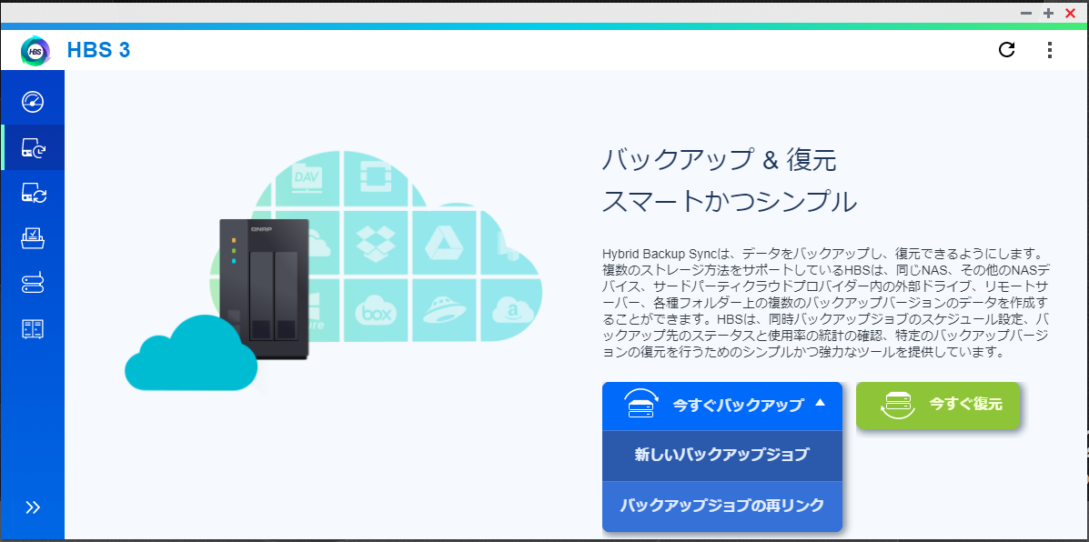Screen dimensions: 1089x542
Task: Click the スマートかつシンプル heading
Action: point(730,202)
